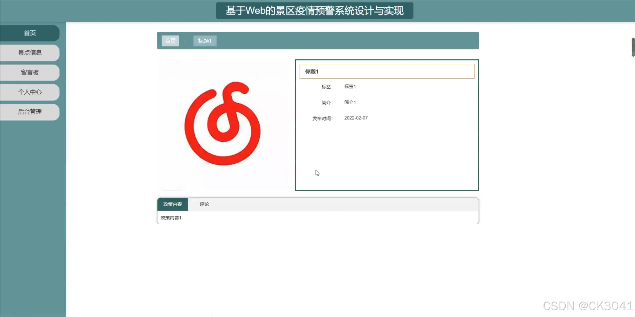The width and height of the screenshot is (635, 317).
Task: Open 后台管理 in the navigation panel
Action: (30, 112)
